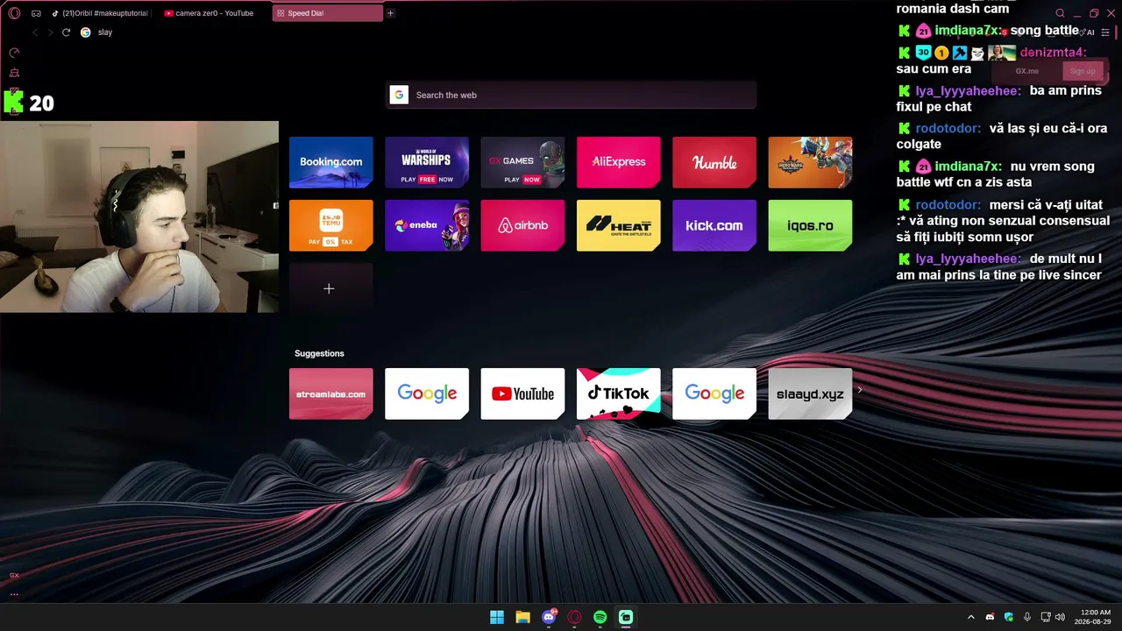
Task: Show more suggestions with the right chevron
Action: (x=859, y=390)
